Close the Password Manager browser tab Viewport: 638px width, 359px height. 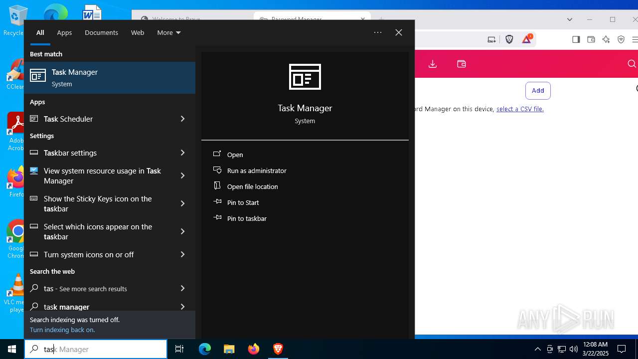[x=363, y=19]
